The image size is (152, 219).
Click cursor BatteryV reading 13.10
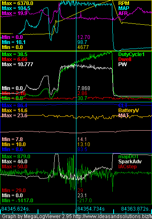pos(84,144)
